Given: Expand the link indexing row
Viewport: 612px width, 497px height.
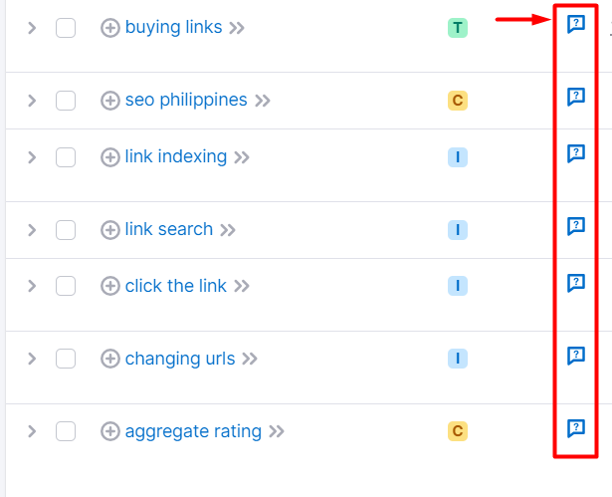Looking at the screenshot, I should coord(32,157).
